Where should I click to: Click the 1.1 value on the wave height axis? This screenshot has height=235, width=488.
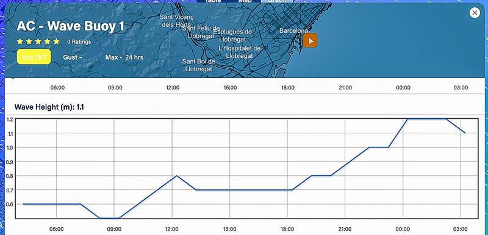(x=10, y=133)
